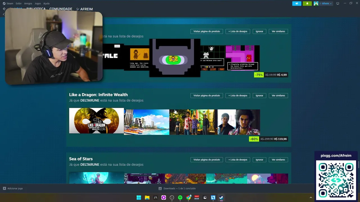Click Like a Dragon price R$ 119,96
The width and height of the screenshot is (360, 202).
coord(280,139)
